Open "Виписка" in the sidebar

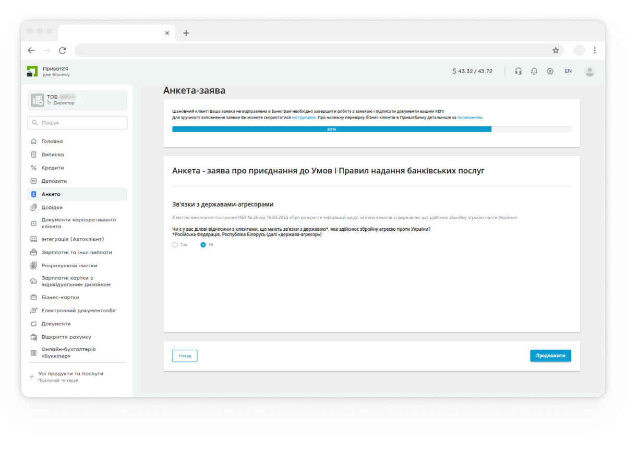point(52,155)
